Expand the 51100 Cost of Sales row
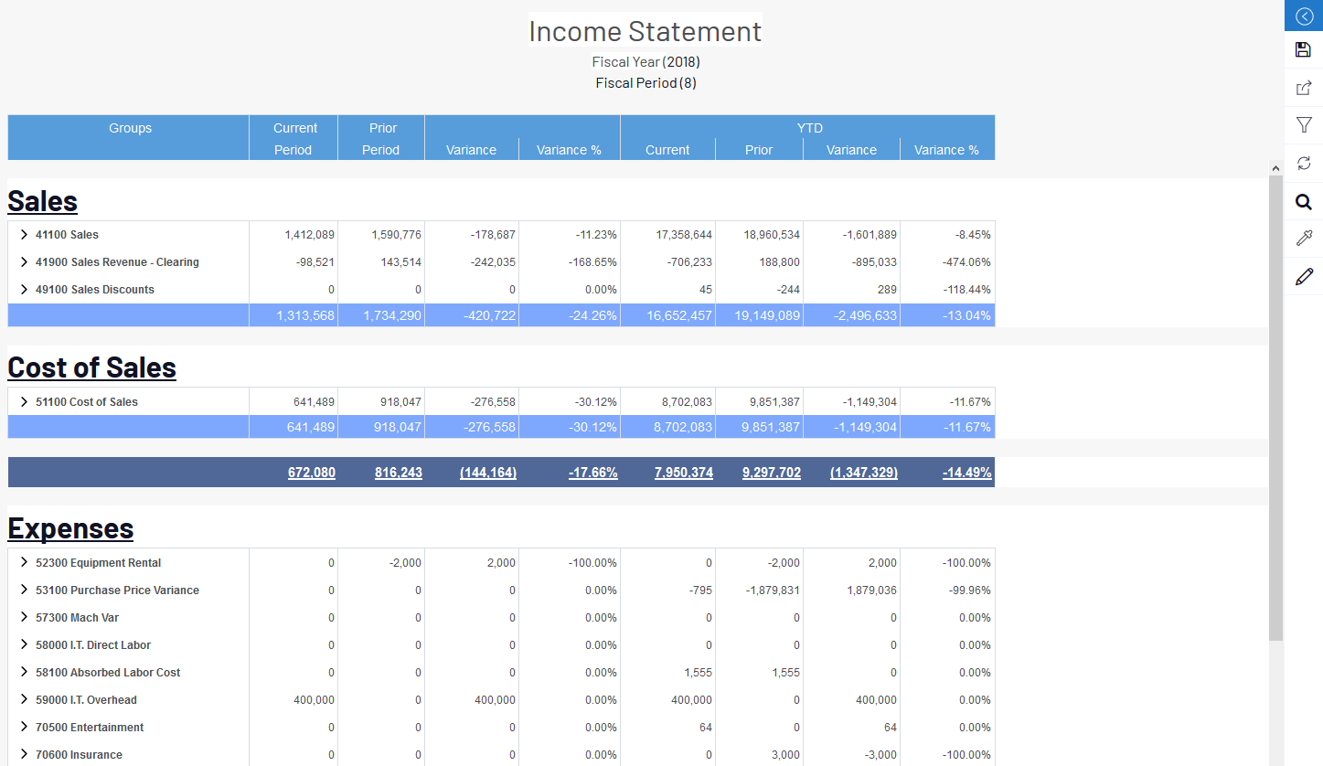The width and height of the screenshot is (1323, 766). (x=24, y=402)
